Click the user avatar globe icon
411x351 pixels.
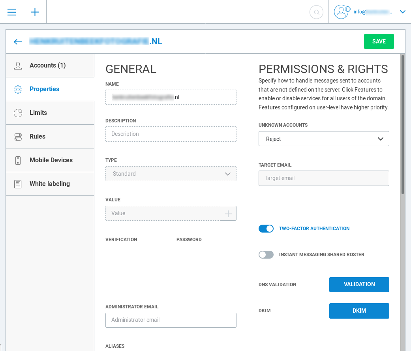pyautogui.click(x=342, y=12)
